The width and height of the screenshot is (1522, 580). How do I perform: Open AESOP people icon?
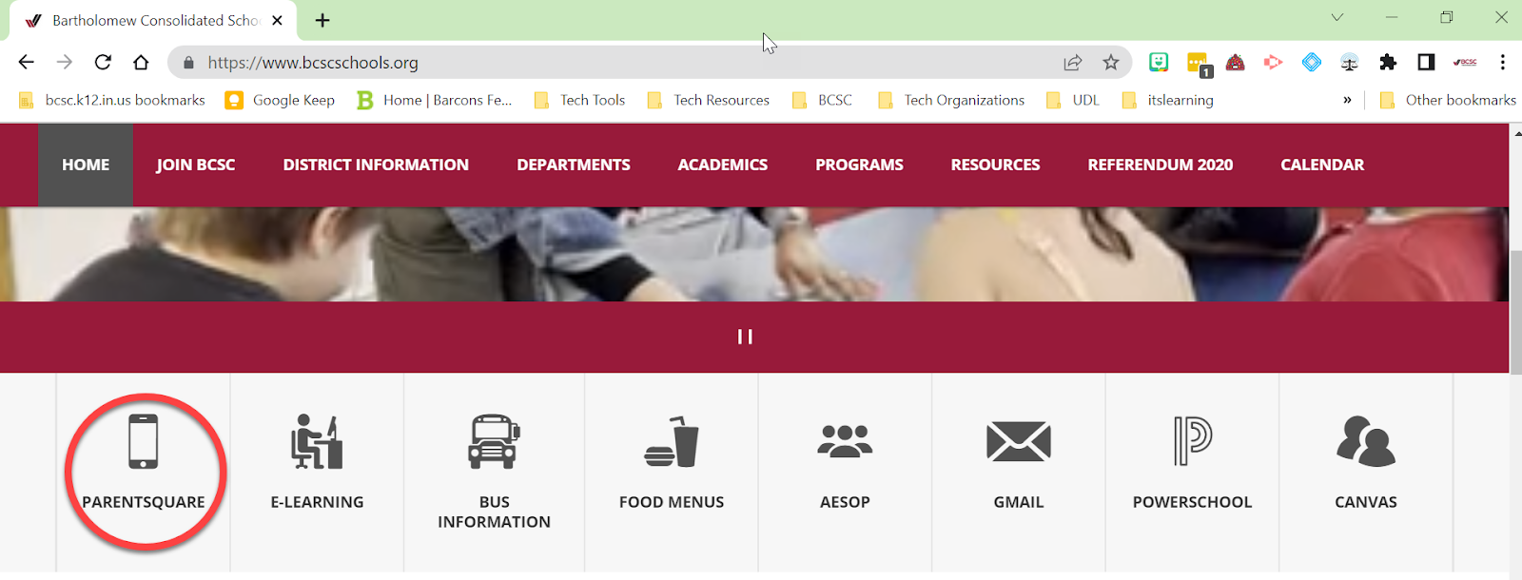coord(845,441)
